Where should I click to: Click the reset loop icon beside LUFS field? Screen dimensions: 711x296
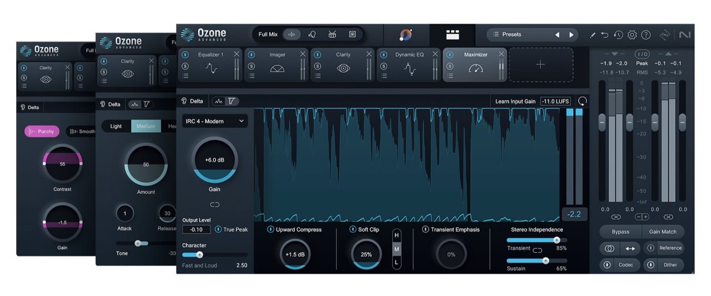coord(582,101)
